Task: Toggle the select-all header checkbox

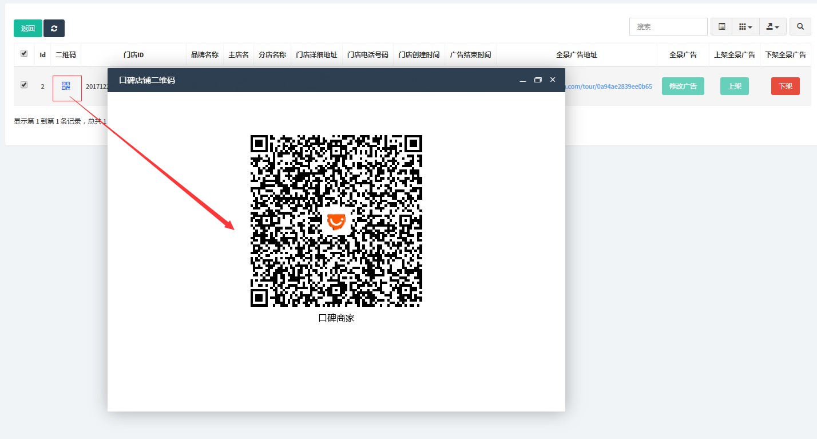Action: tap(24, 53)
